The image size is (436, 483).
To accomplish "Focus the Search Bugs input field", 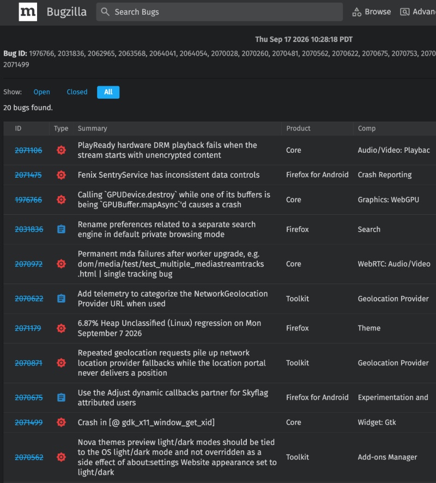I will click(220, 12).
